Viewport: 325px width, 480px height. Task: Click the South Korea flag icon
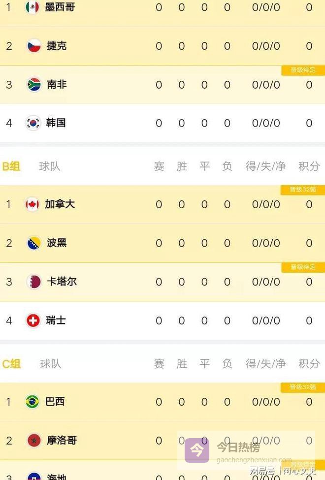(33, 123)
